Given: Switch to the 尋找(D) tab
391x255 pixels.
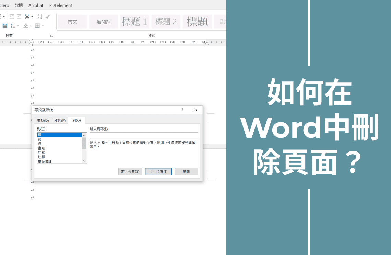Looking at the screenshot, I should (x=43, y=120).
